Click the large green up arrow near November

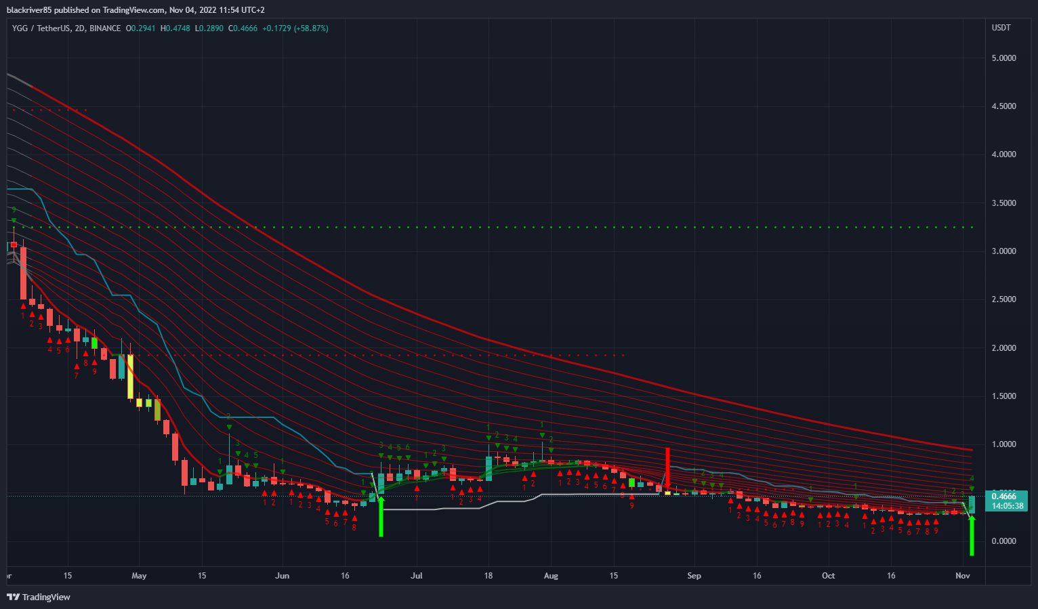(x=972, y=536)
